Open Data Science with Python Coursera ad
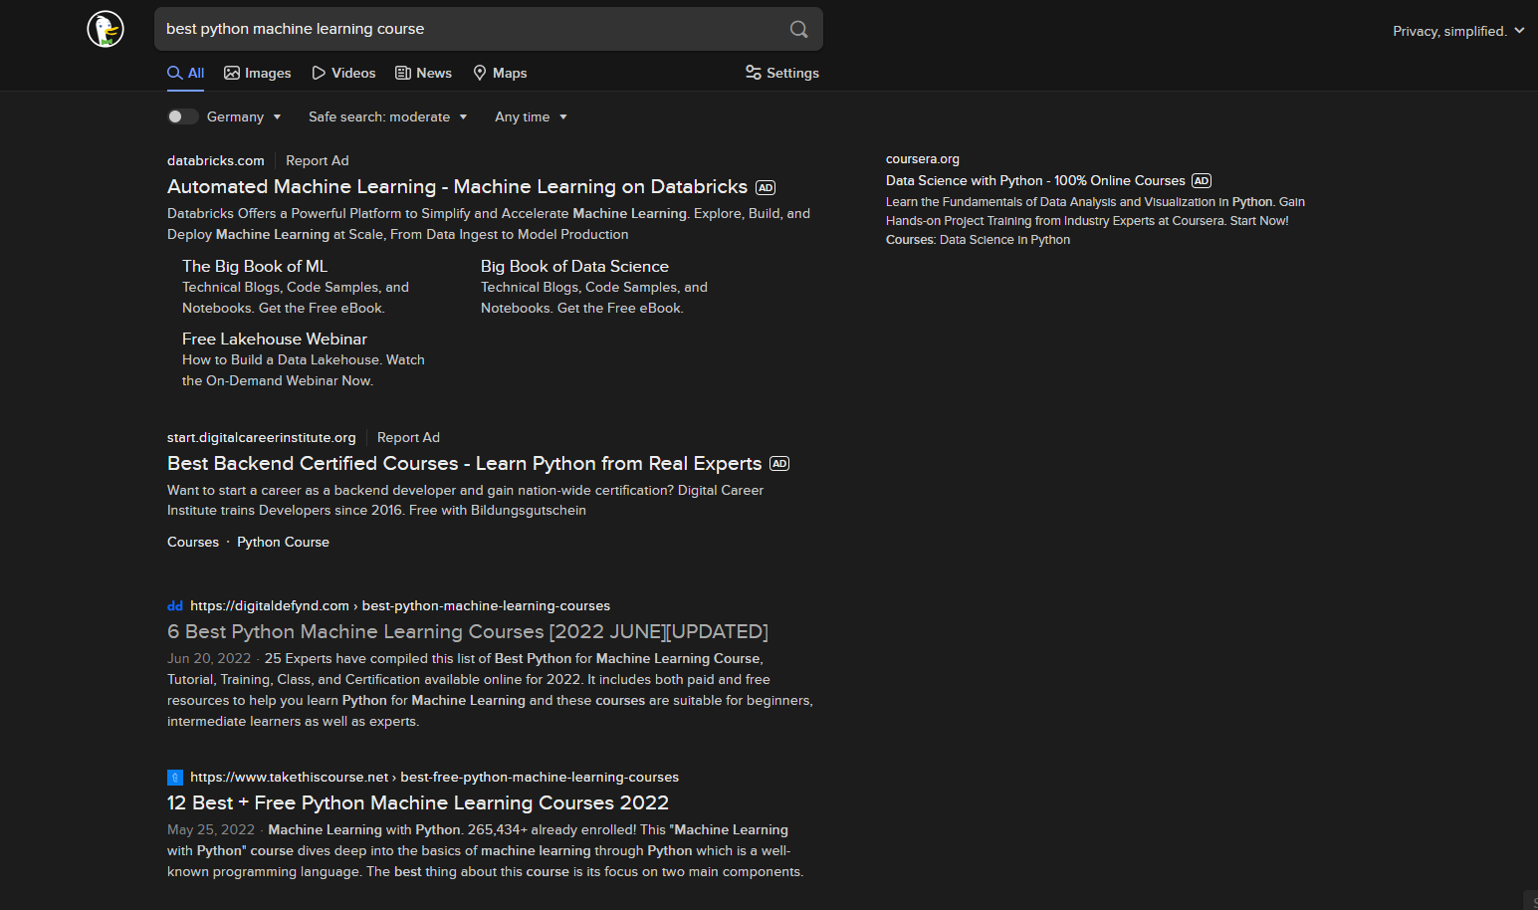 coord(1035,180)
